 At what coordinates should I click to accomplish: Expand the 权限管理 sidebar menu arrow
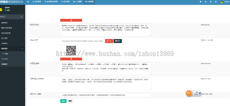point(22,44)
